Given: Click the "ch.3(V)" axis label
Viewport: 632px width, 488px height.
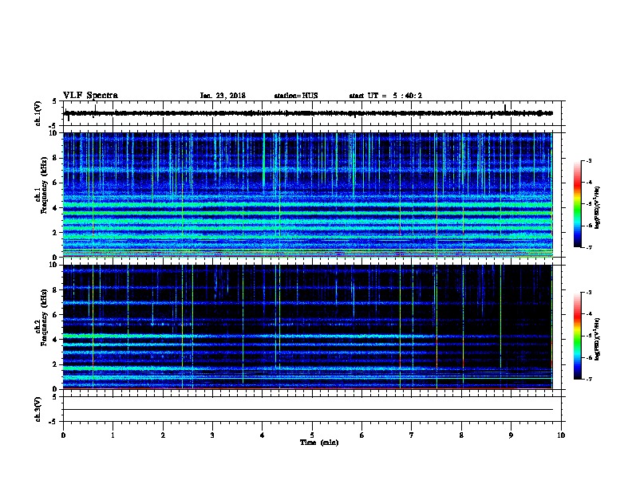Looking at the screenshot, I should click(38, 410).
